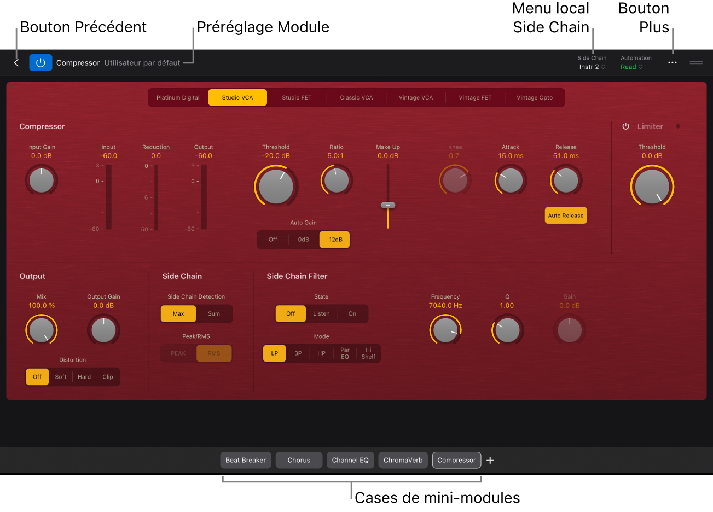Image resolution: width=713 pixels, height=512 pixels.
Task: Select the HP filter mode
Action: click(321, 353)
